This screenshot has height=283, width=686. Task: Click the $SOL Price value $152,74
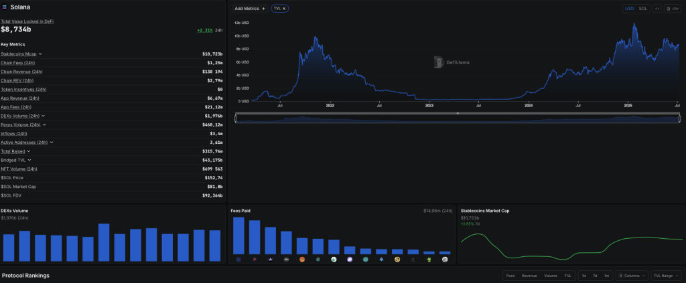tap(214, 178)
